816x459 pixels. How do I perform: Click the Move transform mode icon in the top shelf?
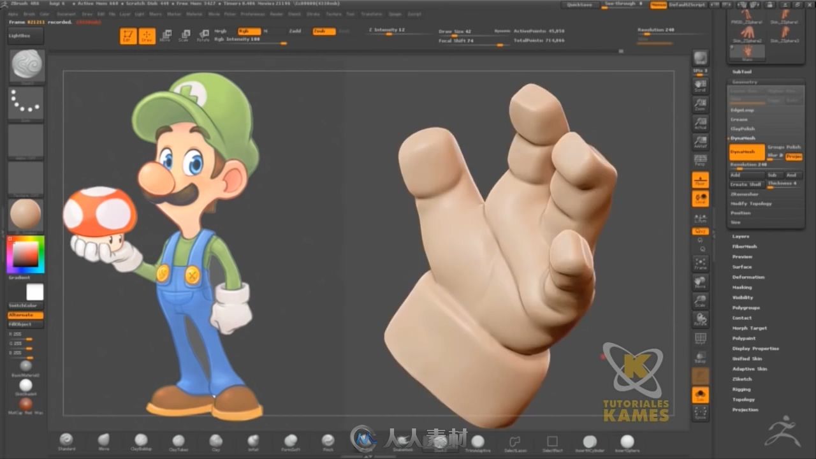tap(165, 36)
